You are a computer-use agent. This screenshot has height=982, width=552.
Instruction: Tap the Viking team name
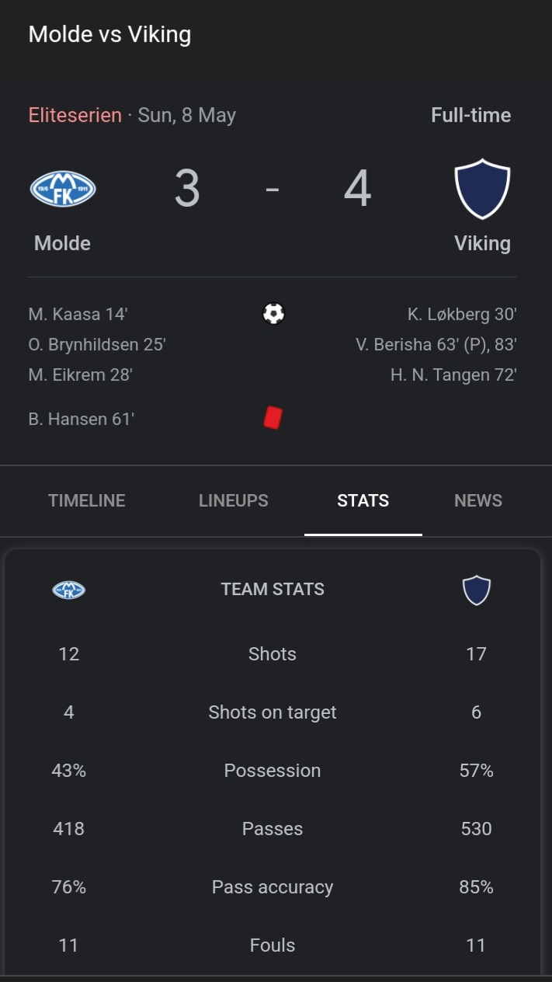pyautogui.click(x=482, y=243)
